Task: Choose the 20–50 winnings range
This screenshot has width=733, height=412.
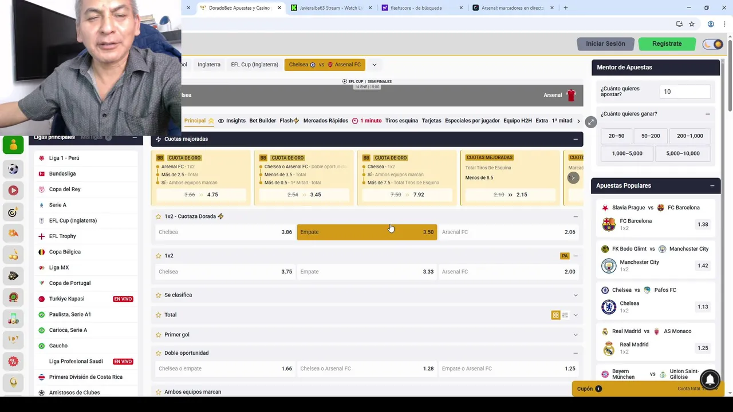Action: tap(616, 136)
